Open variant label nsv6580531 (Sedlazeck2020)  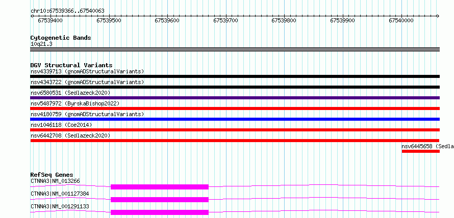coord(70,93)
